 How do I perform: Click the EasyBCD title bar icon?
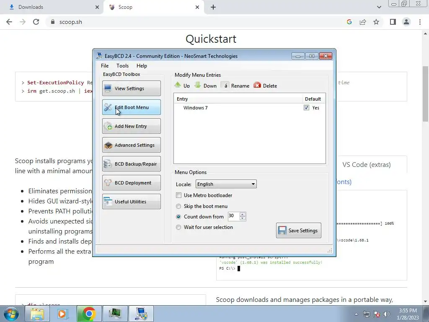[99, 56]
